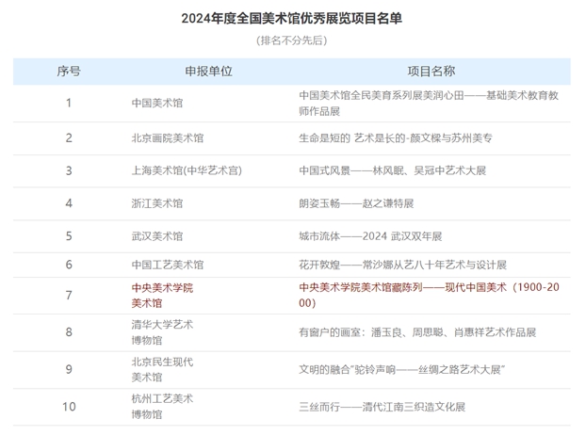
Task: Click the project 中国美术馆全民美育系列展美润心田
Action: pyautogui.click(x=429, y=103)
